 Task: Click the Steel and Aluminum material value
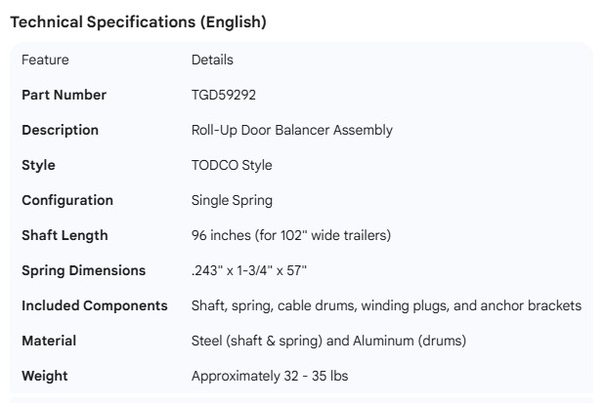[328, 341]
